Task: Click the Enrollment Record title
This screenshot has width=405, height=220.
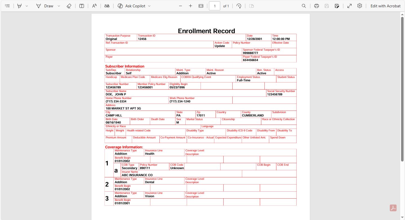Action: pos(206,31)
